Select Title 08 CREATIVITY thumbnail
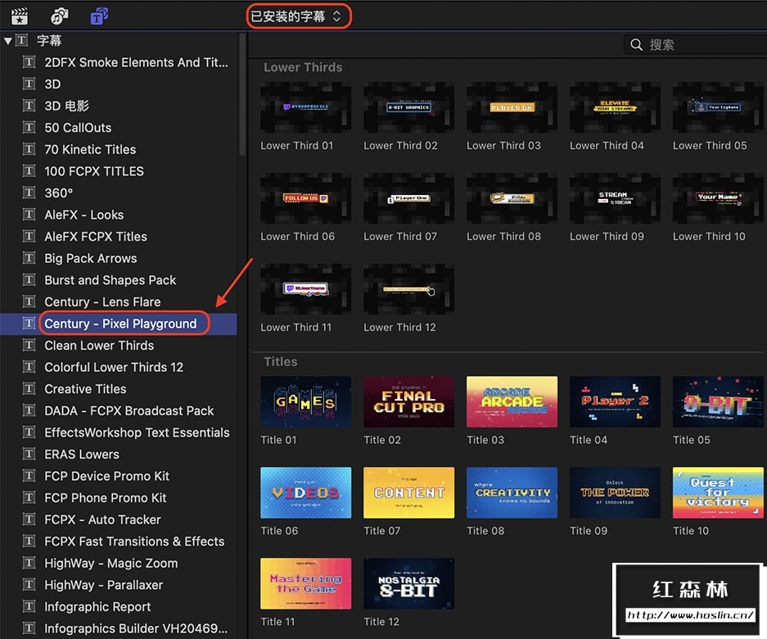 coord(512,492)
